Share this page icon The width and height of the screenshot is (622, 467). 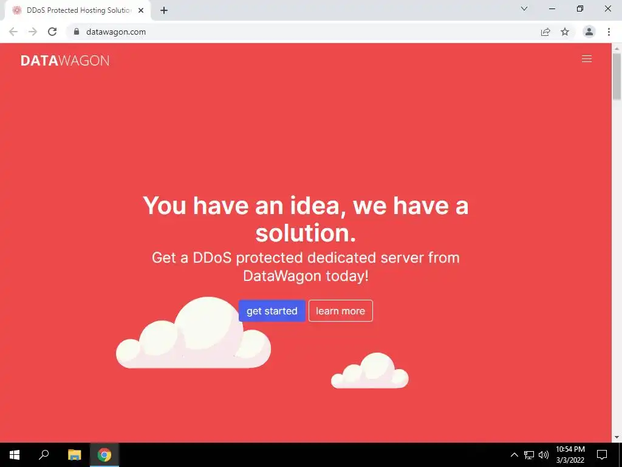coord(545,32)
